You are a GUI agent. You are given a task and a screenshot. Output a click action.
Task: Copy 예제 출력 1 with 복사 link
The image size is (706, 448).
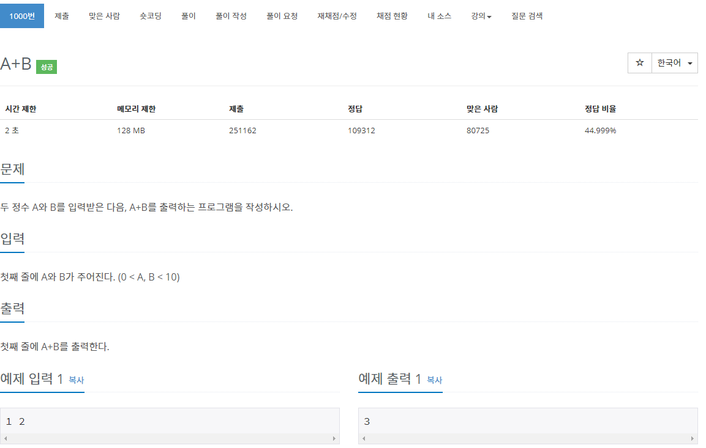click(x=434, y=380)
